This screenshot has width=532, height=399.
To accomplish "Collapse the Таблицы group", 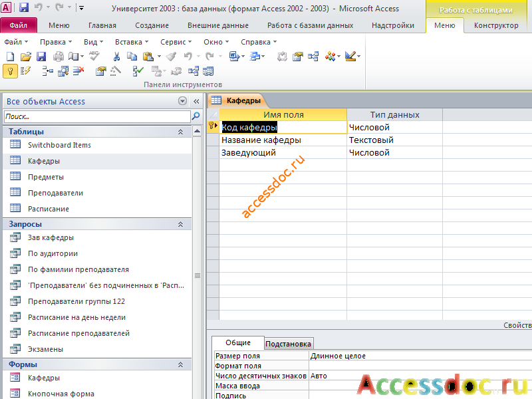I will click(180, 132).
